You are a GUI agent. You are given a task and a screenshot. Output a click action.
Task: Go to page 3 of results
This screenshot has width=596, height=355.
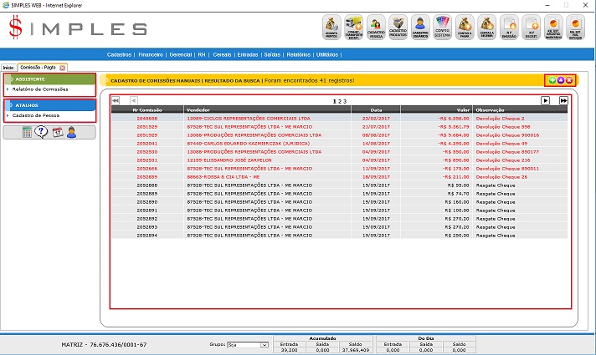[x=344, y=100]
